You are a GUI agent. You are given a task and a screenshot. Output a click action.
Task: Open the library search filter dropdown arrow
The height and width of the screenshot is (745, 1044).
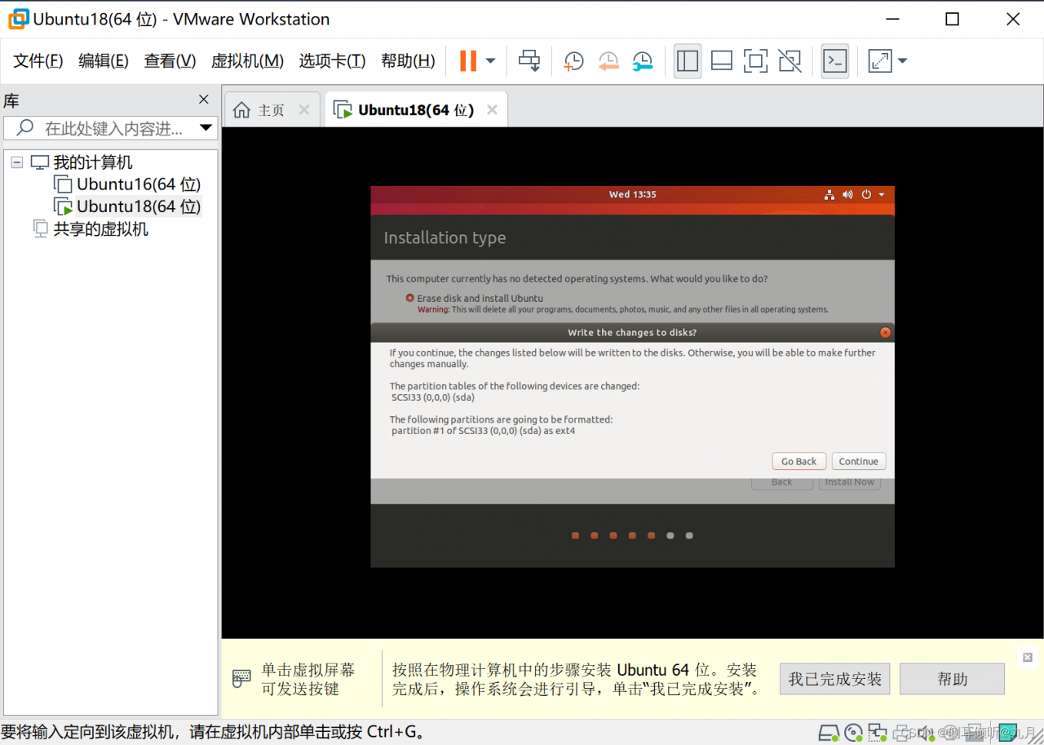click(206, 128)
